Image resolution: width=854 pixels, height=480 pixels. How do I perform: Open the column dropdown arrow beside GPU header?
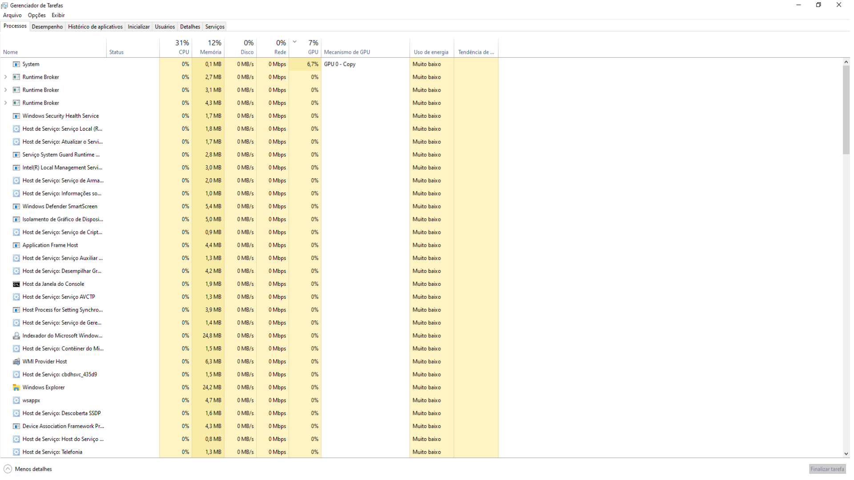294,42
